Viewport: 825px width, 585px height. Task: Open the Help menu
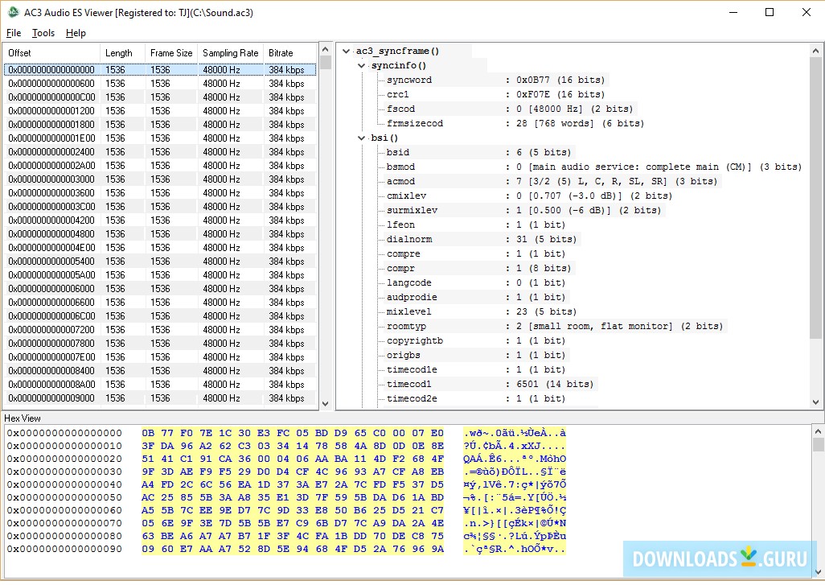[x=76, y=33]
